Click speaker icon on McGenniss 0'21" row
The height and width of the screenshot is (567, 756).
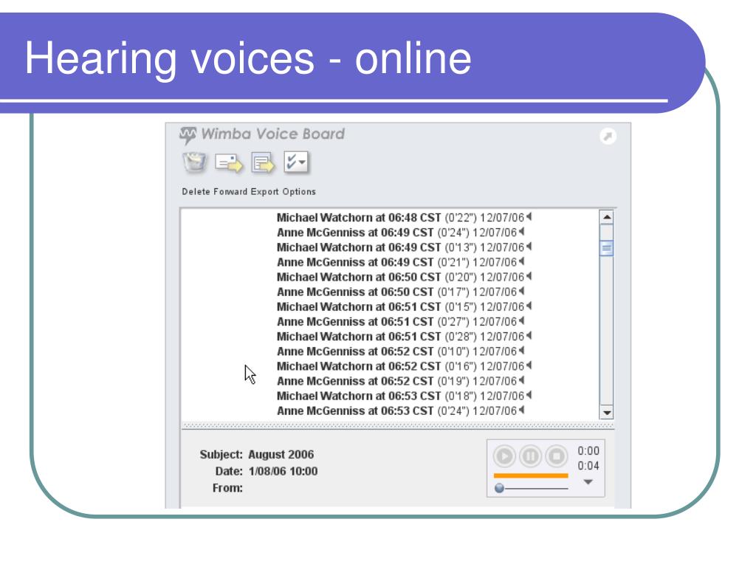click(x=521, y=261)
